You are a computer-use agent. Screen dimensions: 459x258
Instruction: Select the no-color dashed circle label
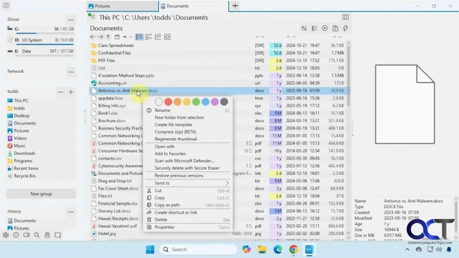[x=159, y=102]
